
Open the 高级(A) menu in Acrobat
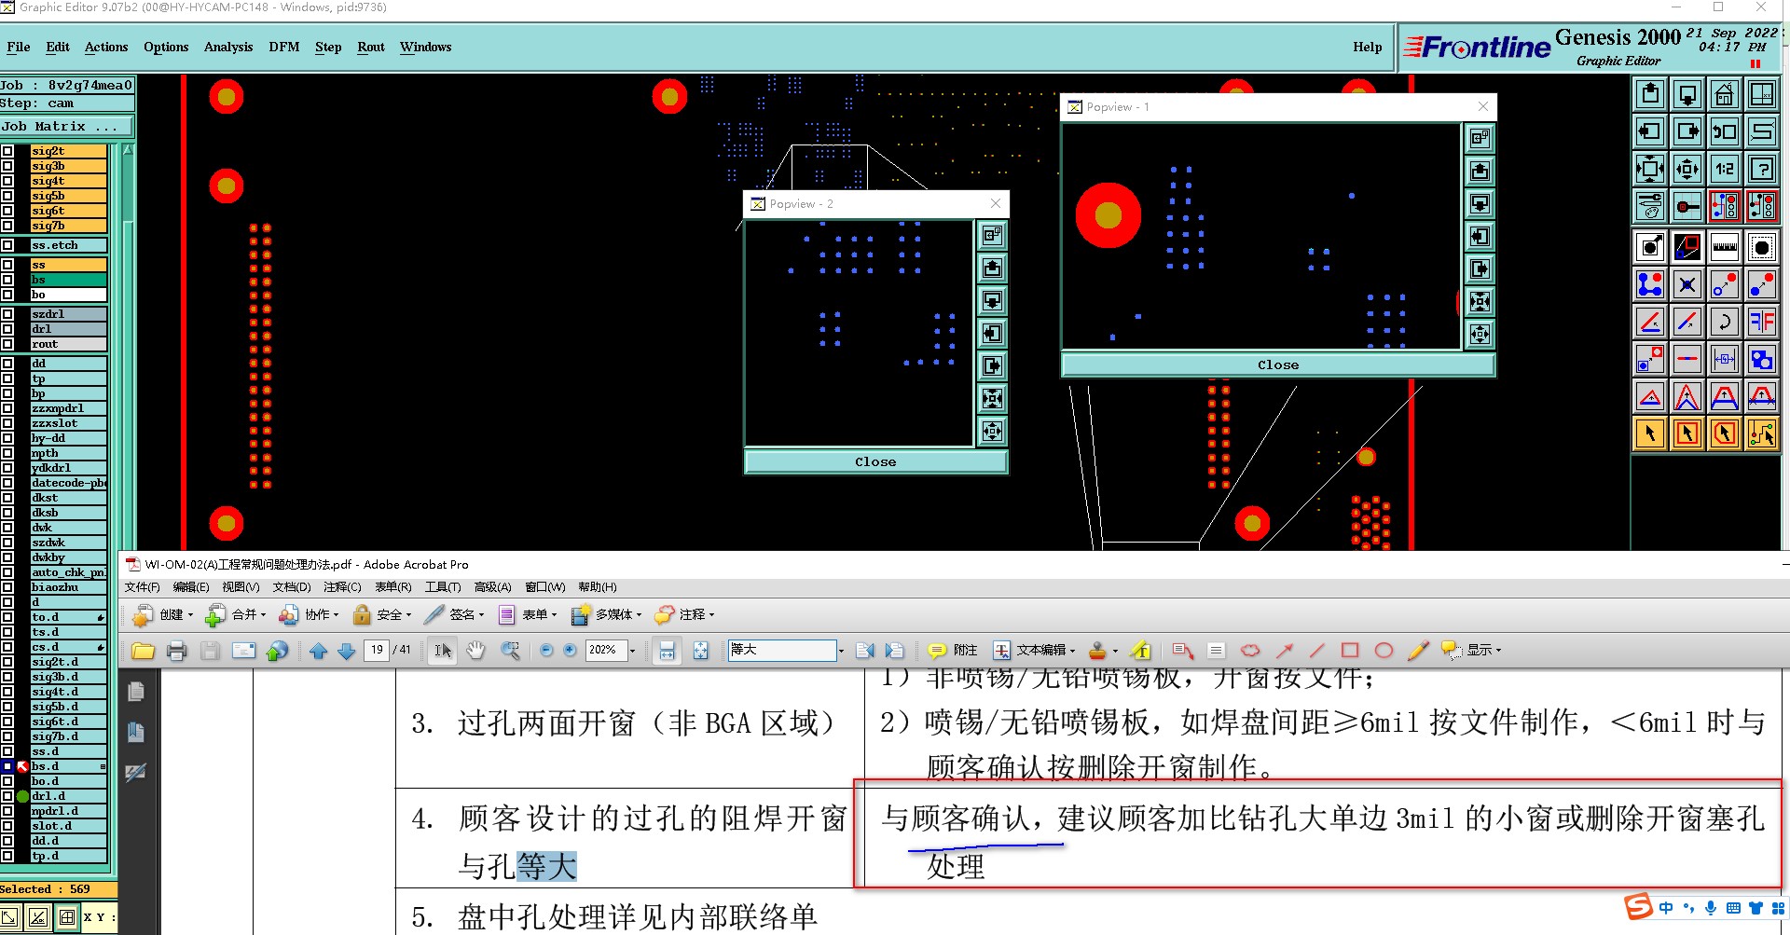[492, 587]
